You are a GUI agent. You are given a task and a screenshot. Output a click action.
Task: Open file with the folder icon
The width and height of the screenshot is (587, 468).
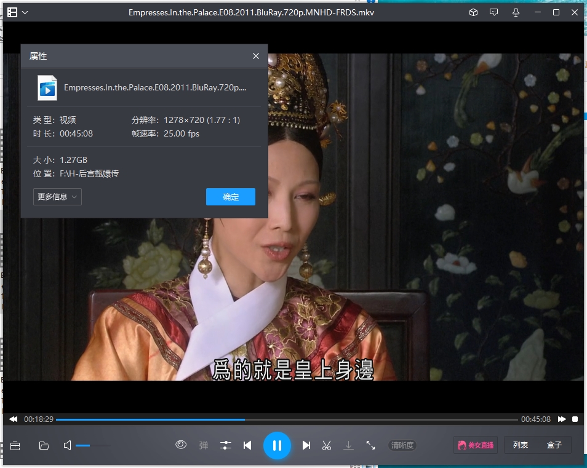(44, 445)
